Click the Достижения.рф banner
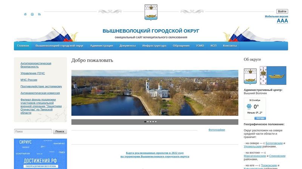The image size is (302, 169). [x=40, y=154]
